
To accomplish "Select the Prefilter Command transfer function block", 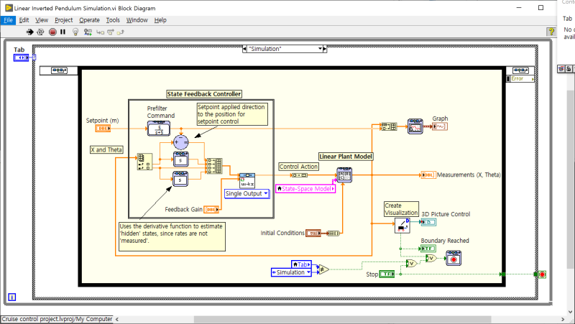I will [x=159, y=129].
